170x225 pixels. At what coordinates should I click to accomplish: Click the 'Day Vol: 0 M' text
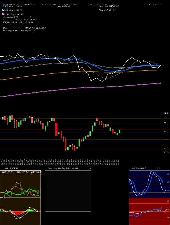pos(107,10)
